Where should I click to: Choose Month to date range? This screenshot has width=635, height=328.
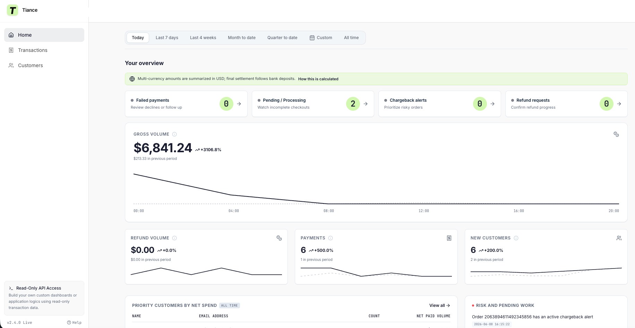(242, 38)
